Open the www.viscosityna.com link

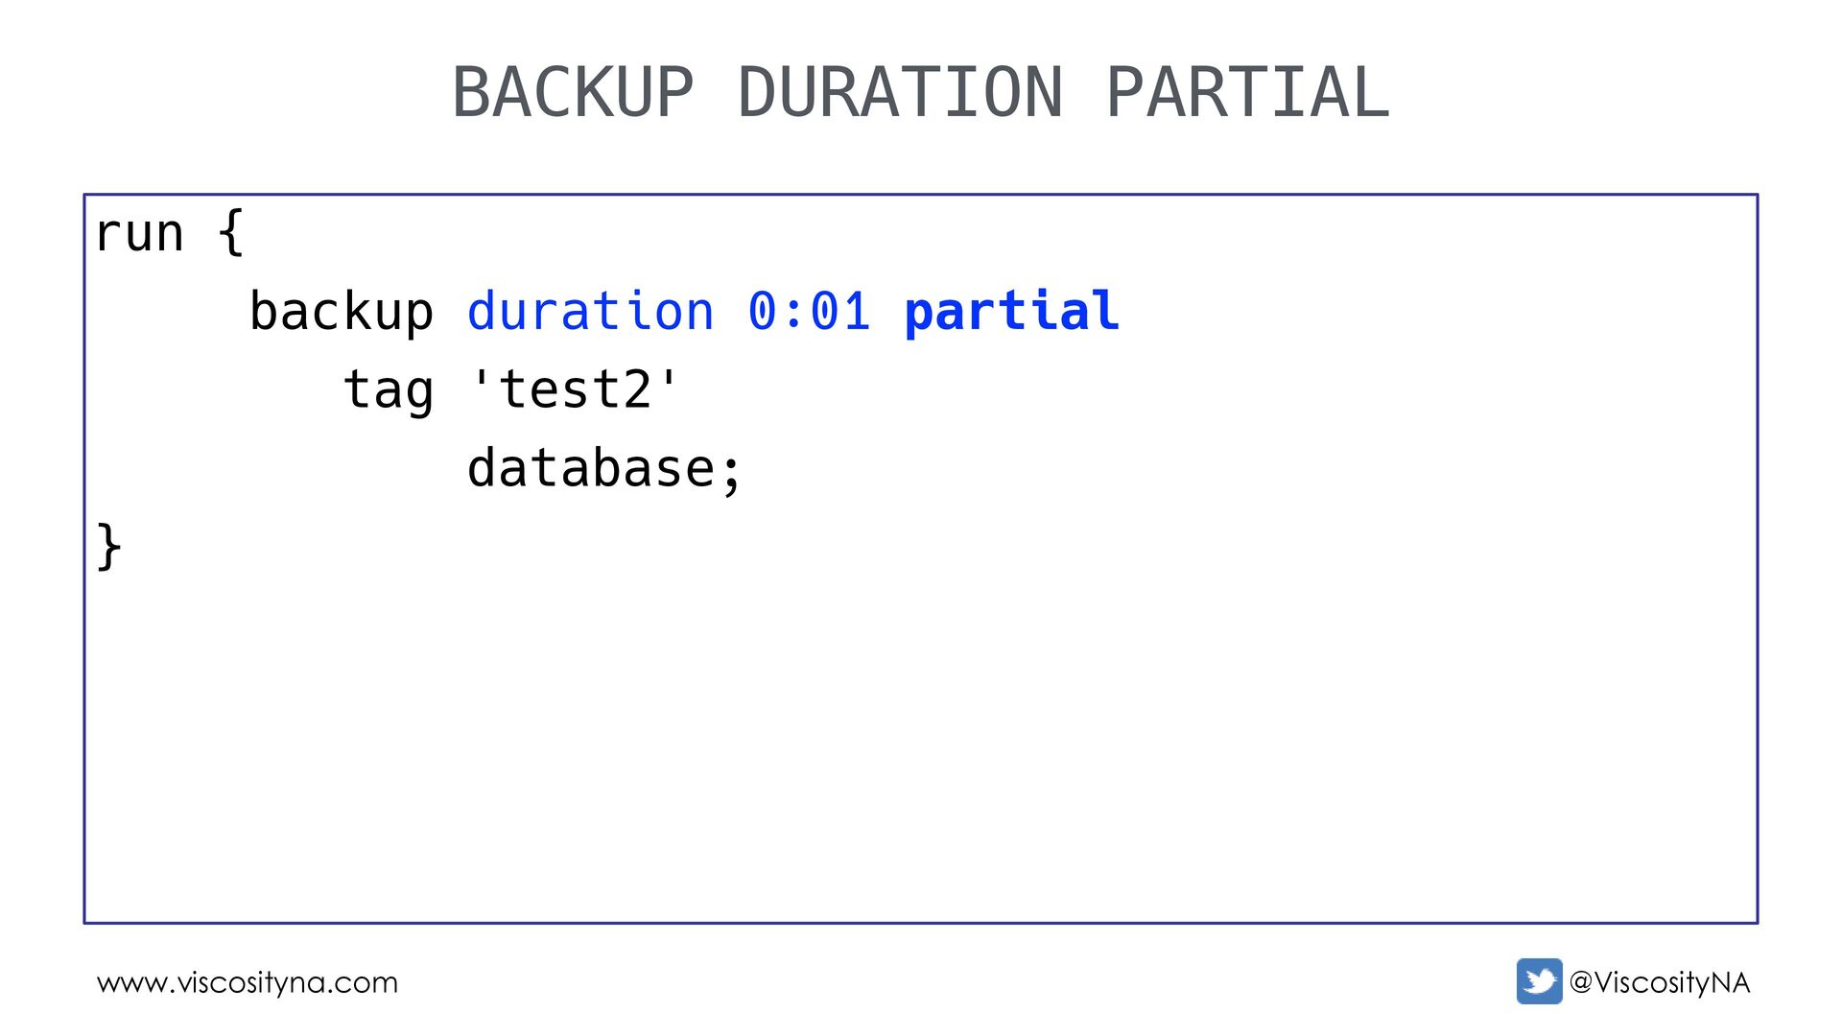[248, 982]
